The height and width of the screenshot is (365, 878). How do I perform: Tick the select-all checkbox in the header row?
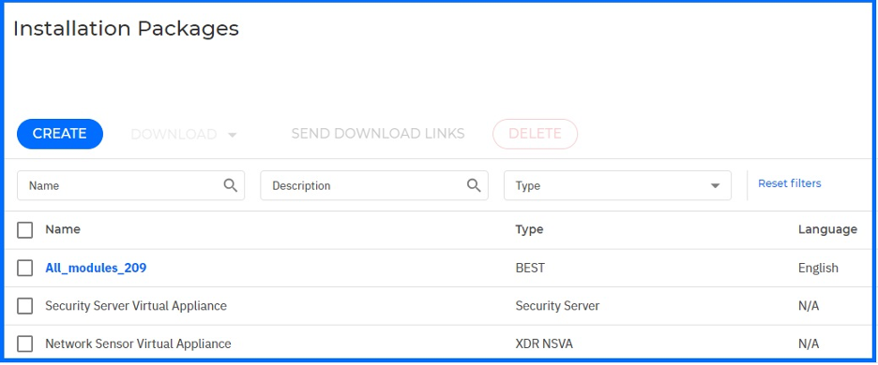point(24,229)
